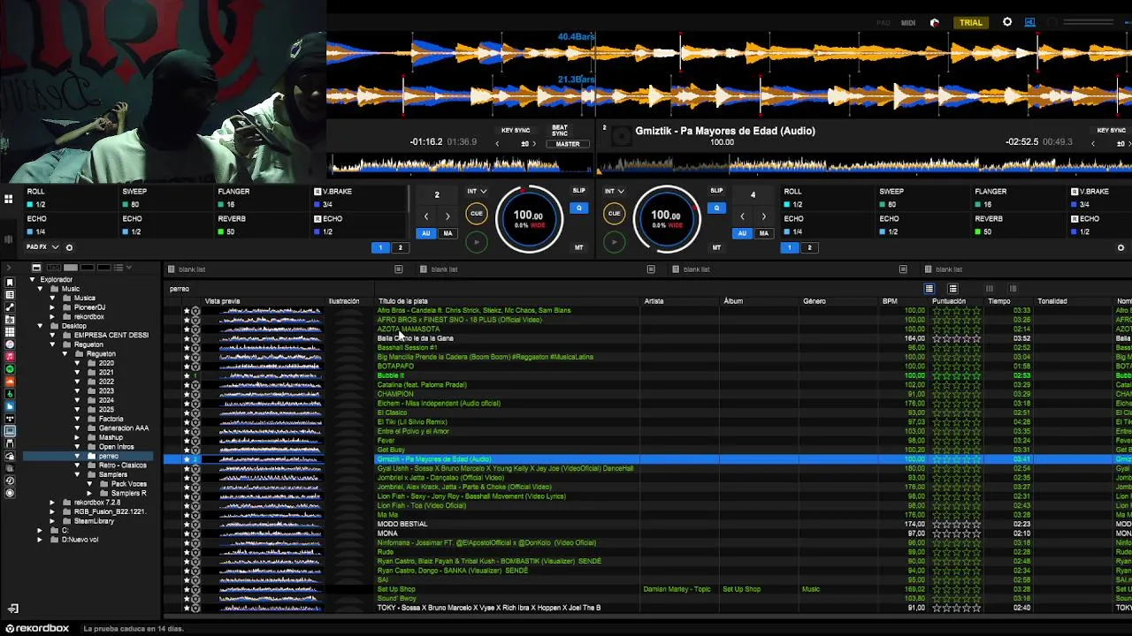The height and width of the screenshot is (636, 1132).
Task: Open the Collection icon atop sidebar
Action: pyautogui.click(x=10, y=282)
